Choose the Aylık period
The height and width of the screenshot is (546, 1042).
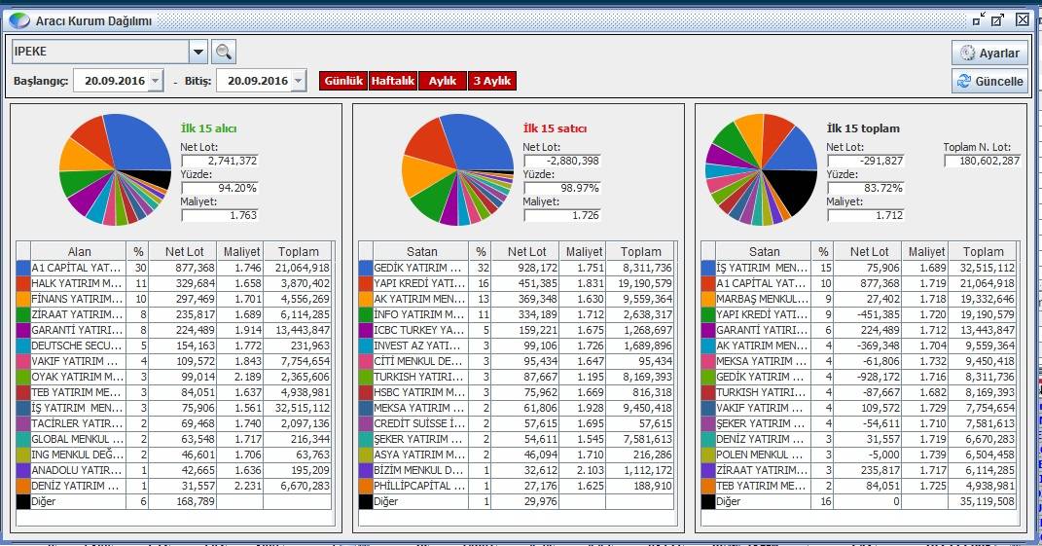click(x=443, y=81)
